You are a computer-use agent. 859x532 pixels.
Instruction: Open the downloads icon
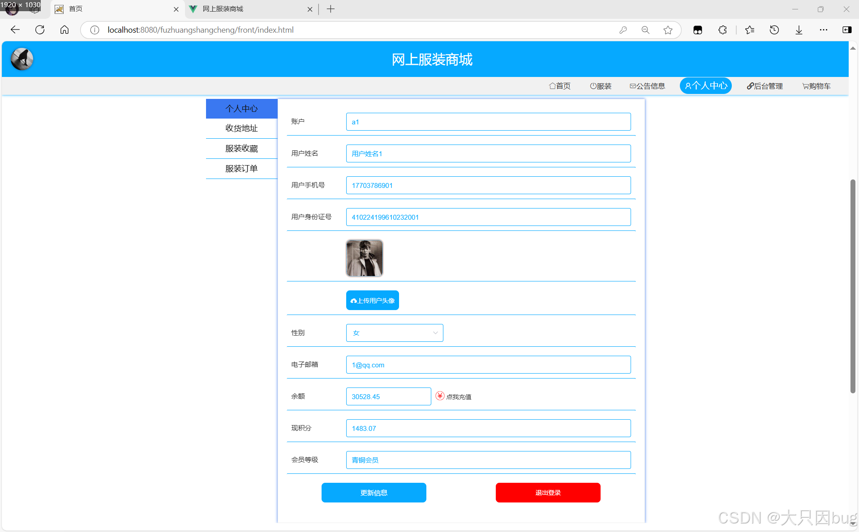click(799, 30)
